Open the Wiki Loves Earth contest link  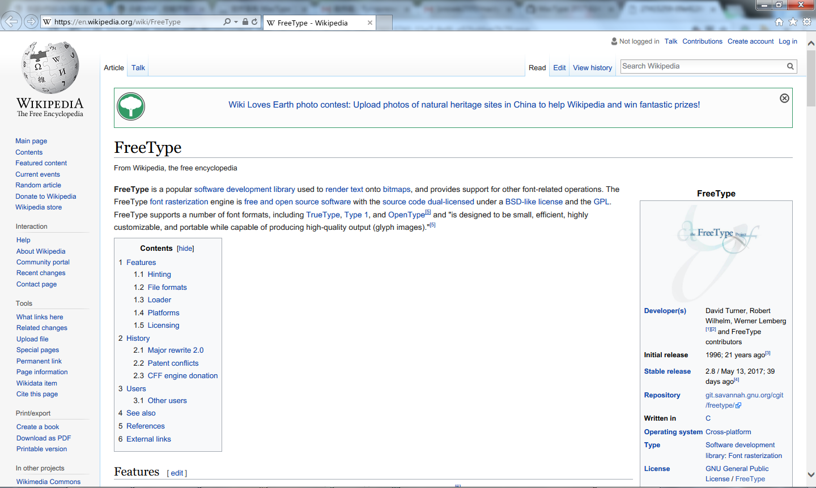[x=464, y=105]
